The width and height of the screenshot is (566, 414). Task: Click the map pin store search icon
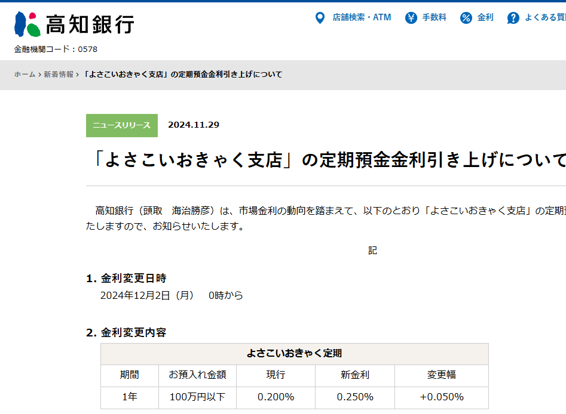pyautogui.click(x=320, y=18)
